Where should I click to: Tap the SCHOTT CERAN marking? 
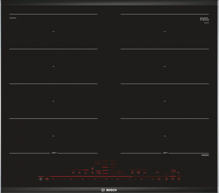[x=205, y=19]
